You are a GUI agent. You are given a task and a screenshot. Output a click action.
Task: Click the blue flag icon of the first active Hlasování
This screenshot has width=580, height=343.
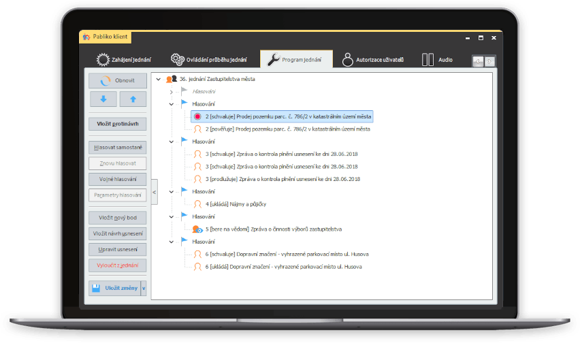point(184,103)
